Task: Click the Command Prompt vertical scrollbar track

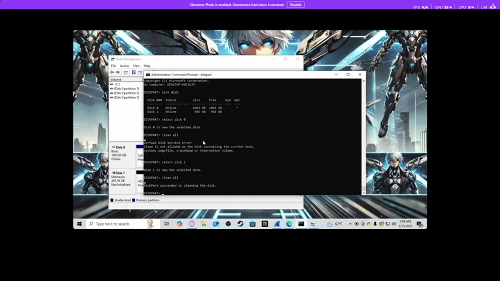Action: point(364,137)
